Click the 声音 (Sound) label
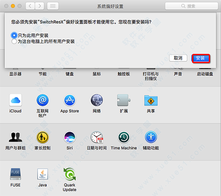 click(178, 74)
